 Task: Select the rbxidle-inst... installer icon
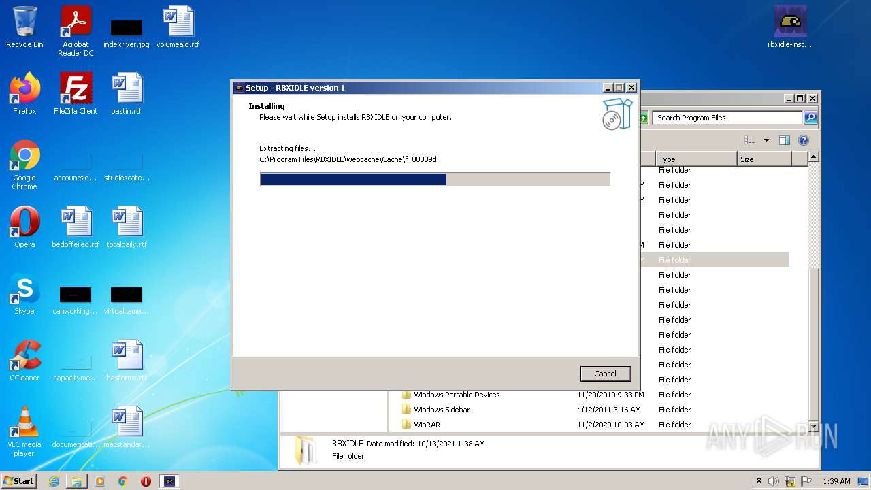pos(790,27)
